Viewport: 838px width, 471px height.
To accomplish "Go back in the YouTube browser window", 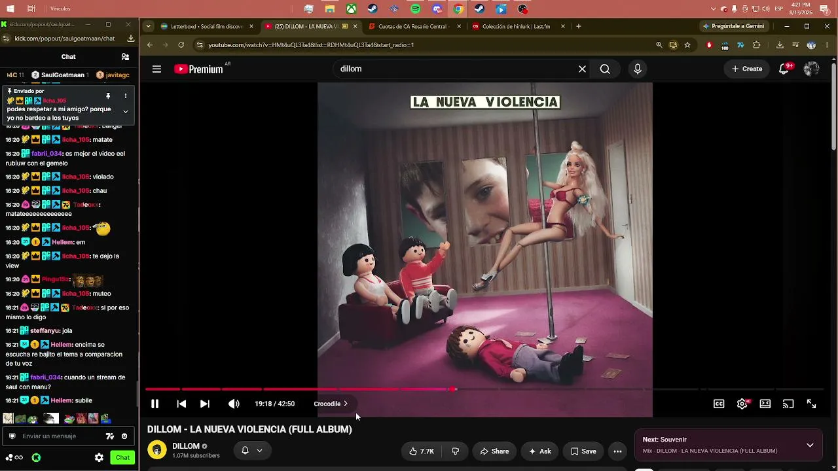I will click(150, 45).
